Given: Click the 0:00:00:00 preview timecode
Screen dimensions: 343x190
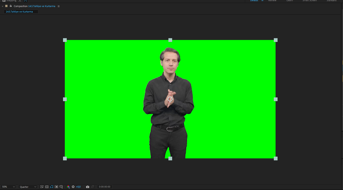Looking at the screenshot, I should click(x=105, y=187).
